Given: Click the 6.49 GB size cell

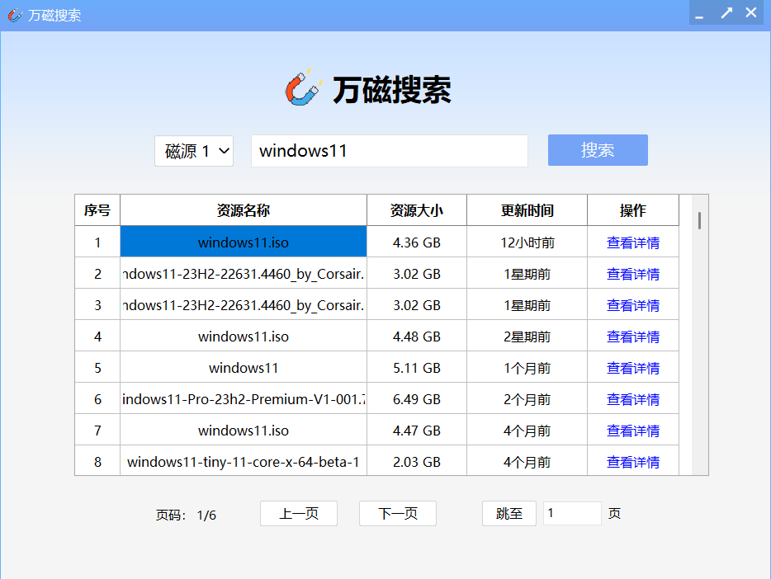Looking at the screenshot, I should point(417,398).
